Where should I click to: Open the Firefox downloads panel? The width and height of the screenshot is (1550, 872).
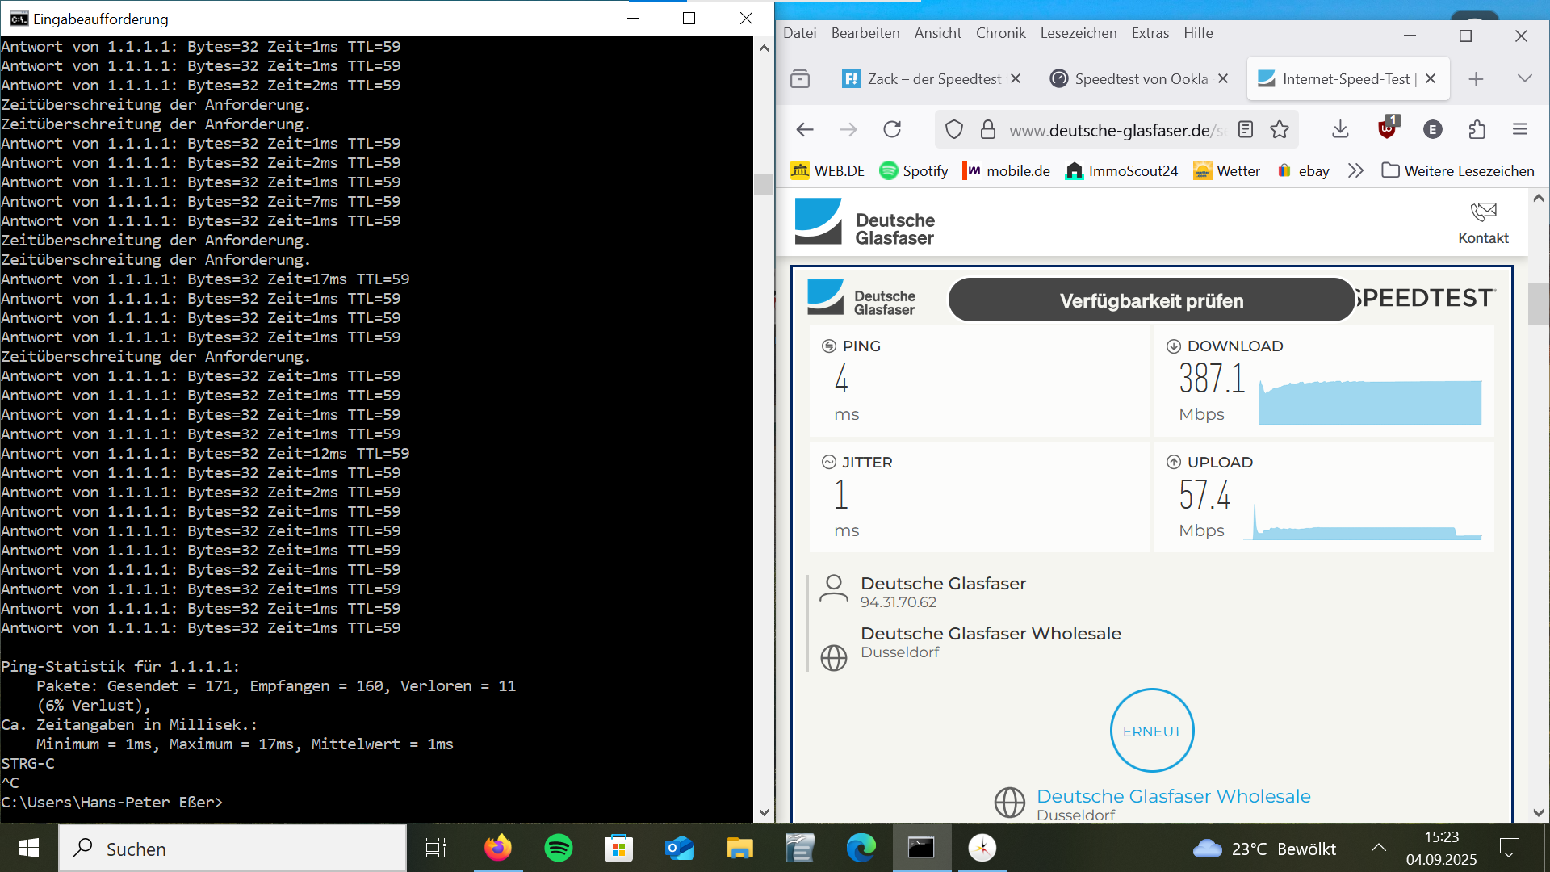pyautogui.click(x=1340, y=129)
